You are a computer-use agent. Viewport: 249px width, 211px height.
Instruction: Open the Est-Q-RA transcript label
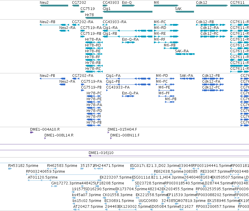pos(130,39)
